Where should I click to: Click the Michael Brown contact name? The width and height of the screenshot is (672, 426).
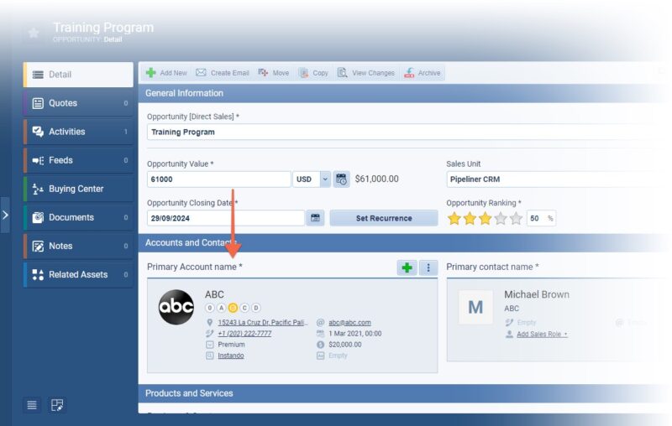(537, 294)
